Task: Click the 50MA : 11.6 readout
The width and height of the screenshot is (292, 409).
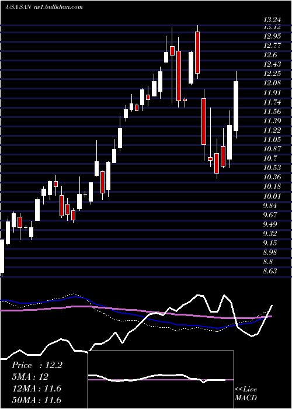Action: [x=36, y=400]
